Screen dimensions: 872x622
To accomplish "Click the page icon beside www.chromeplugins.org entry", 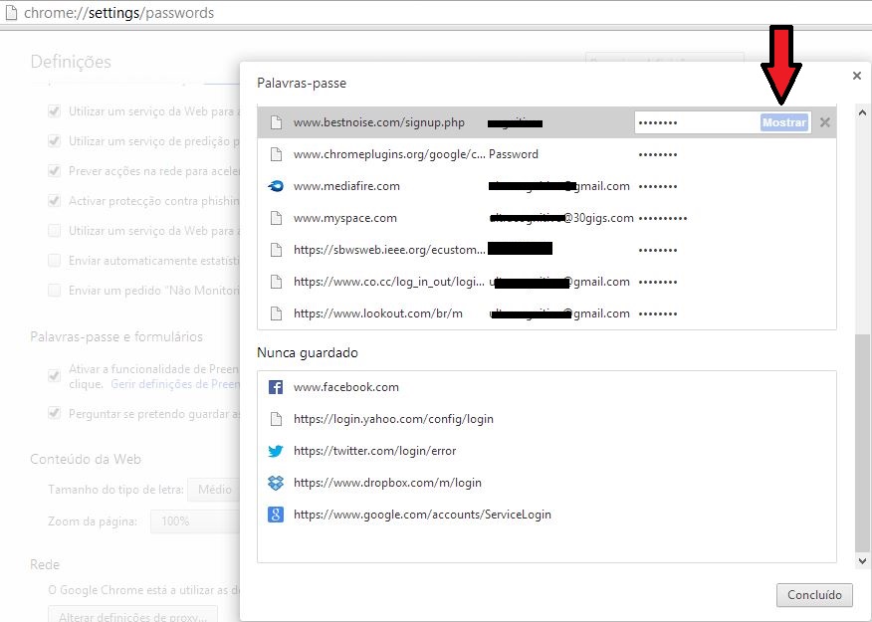I will pos(276,154).
